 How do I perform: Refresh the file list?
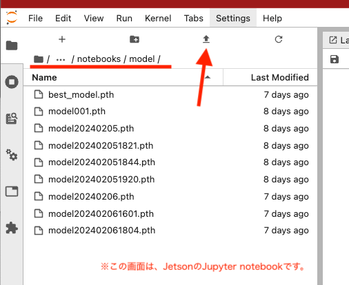point(279,39)
